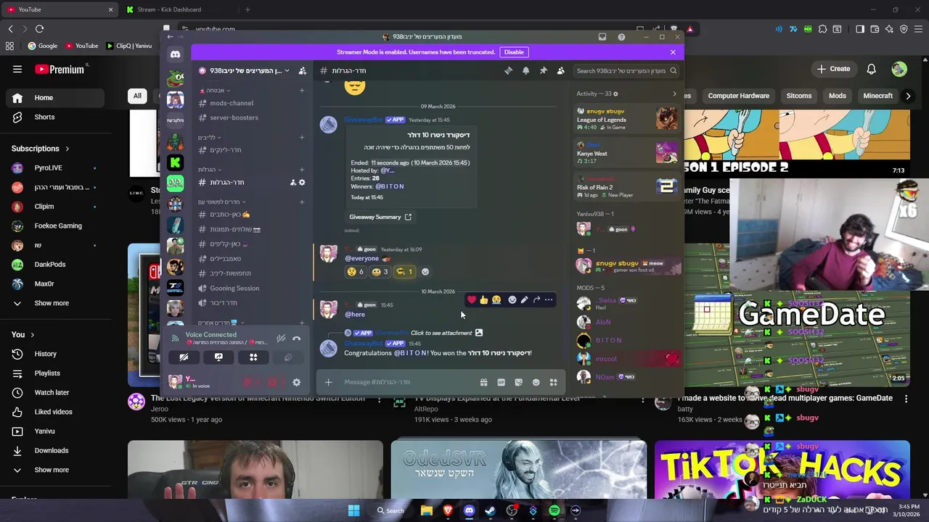Select the Kick server icon in Discord
Image resolution: width=929 pixels, height=522 pixels.
click(175, 162)
